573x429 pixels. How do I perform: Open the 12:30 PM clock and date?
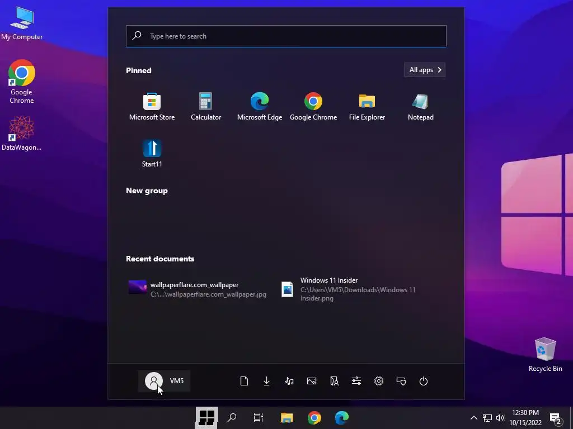[x=525, y=418]
